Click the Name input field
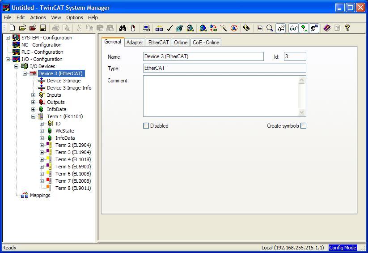Viewport: 368px width, 253px height. pyautogui.click(x=203, y=56)
